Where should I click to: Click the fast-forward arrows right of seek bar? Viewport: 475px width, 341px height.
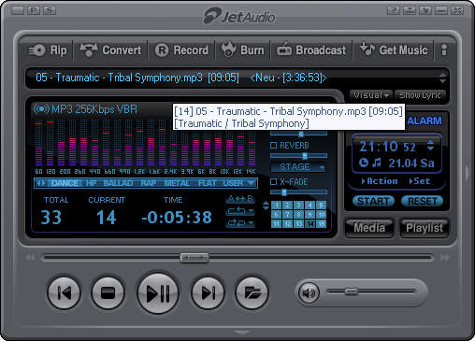[x=445, y=258]
